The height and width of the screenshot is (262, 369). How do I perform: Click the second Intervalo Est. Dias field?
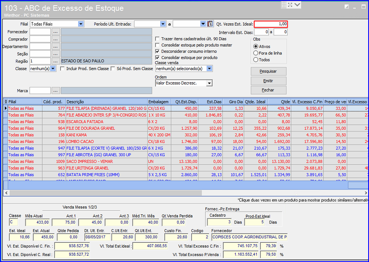280,32
